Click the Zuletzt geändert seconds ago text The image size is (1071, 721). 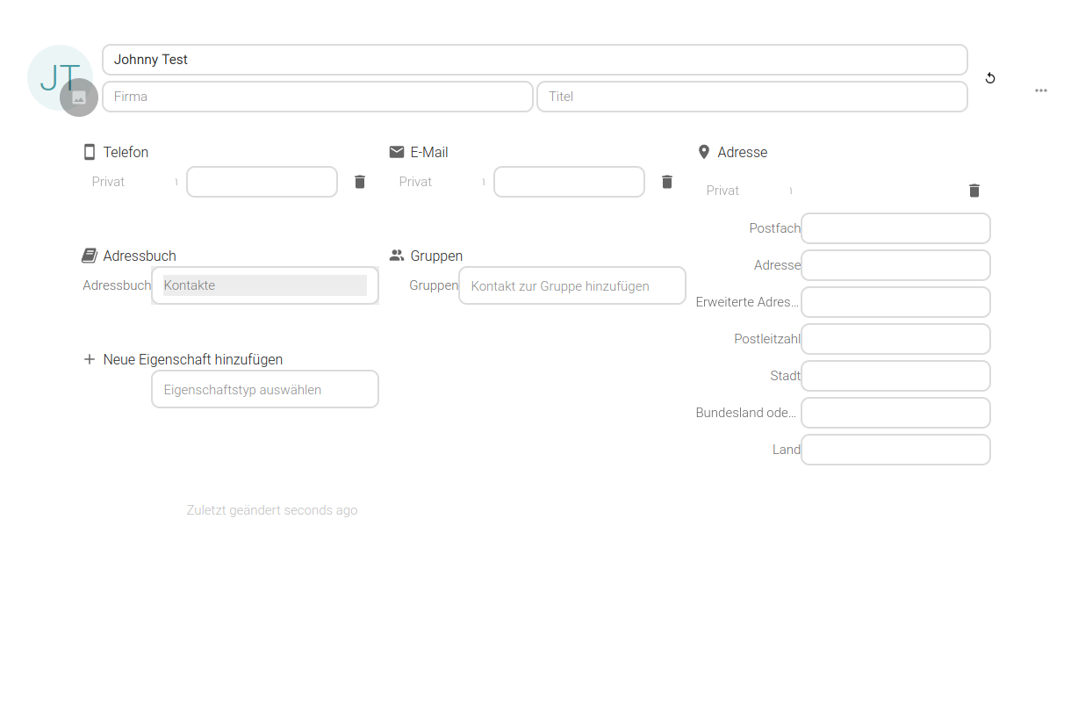point(272,510)
